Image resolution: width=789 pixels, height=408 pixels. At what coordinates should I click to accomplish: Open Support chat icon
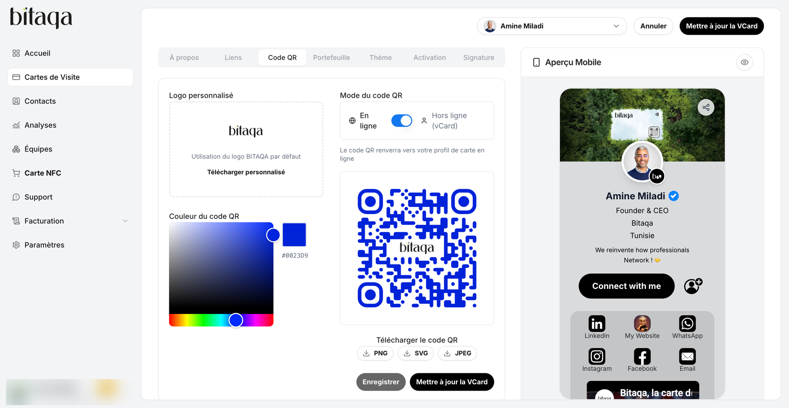16,197
